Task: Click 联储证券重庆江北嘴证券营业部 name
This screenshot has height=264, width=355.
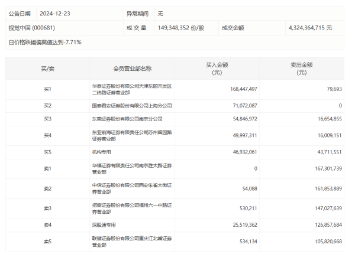Action: tap(132, 242)
